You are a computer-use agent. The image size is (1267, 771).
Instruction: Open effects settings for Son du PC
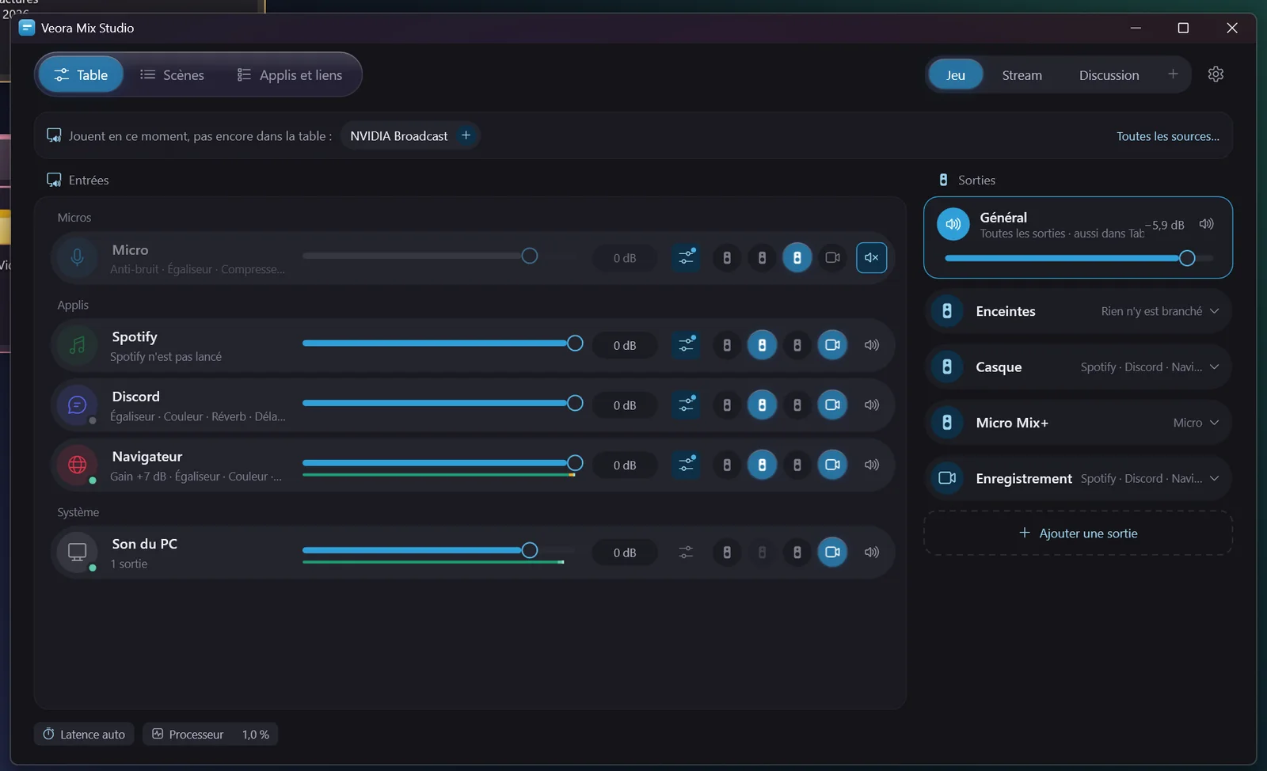tap(686, 552)
